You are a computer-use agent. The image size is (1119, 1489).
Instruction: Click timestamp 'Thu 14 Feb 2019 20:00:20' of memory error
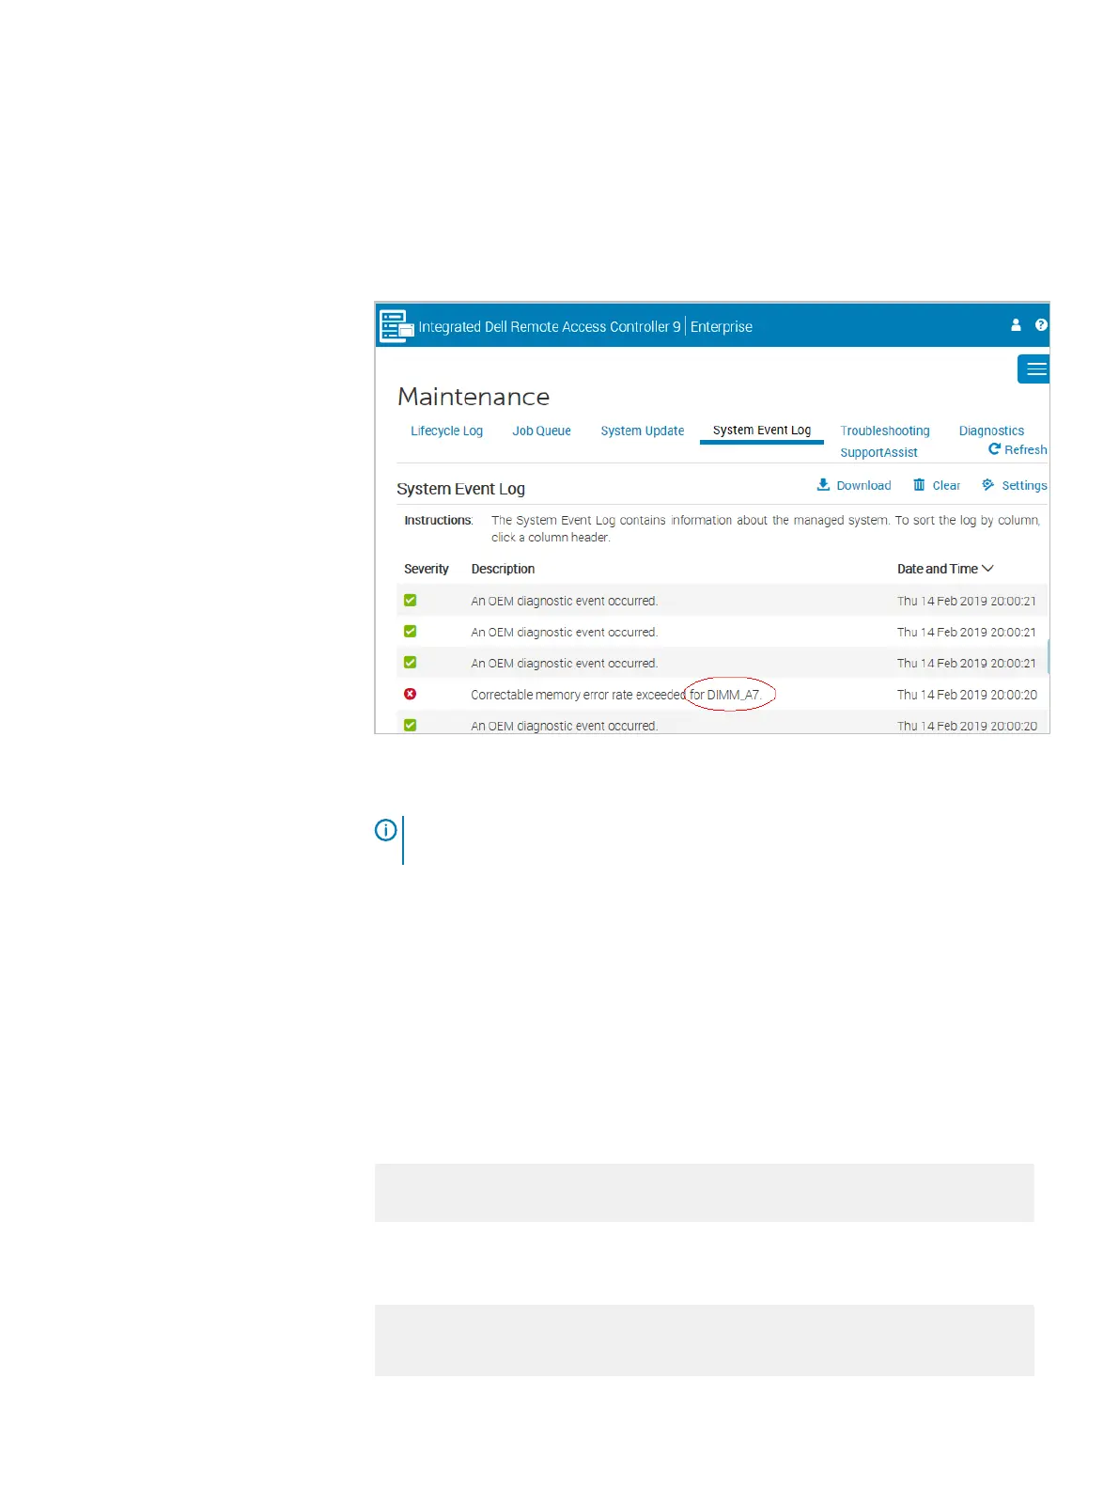pos(967,695)
